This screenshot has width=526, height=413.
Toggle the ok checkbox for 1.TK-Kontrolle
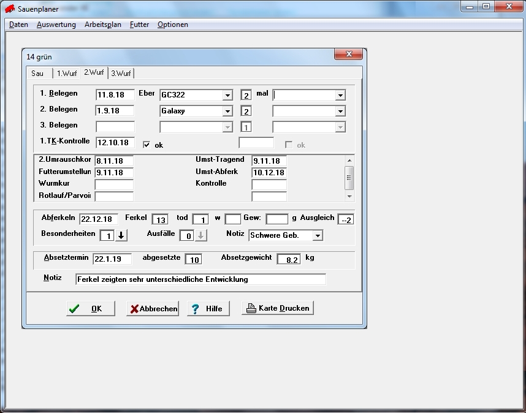pyautogui.click(x=147, y=145)
